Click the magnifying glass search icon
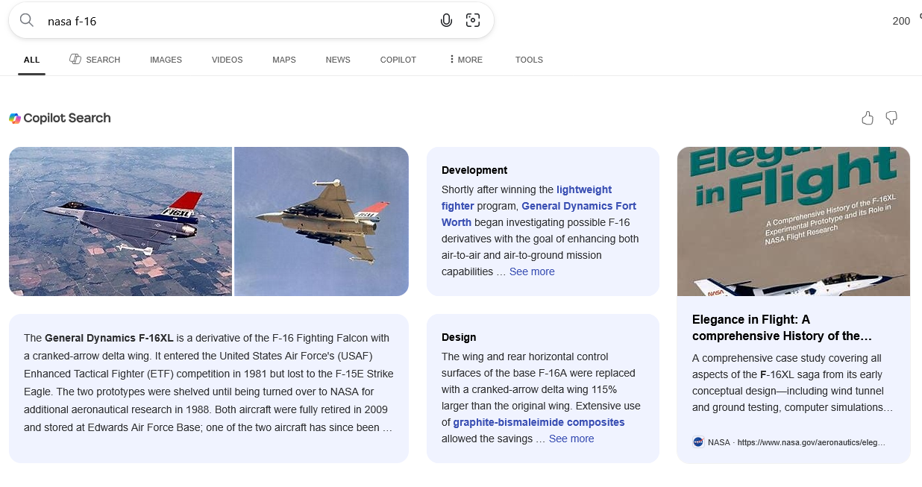 point(27,20)
